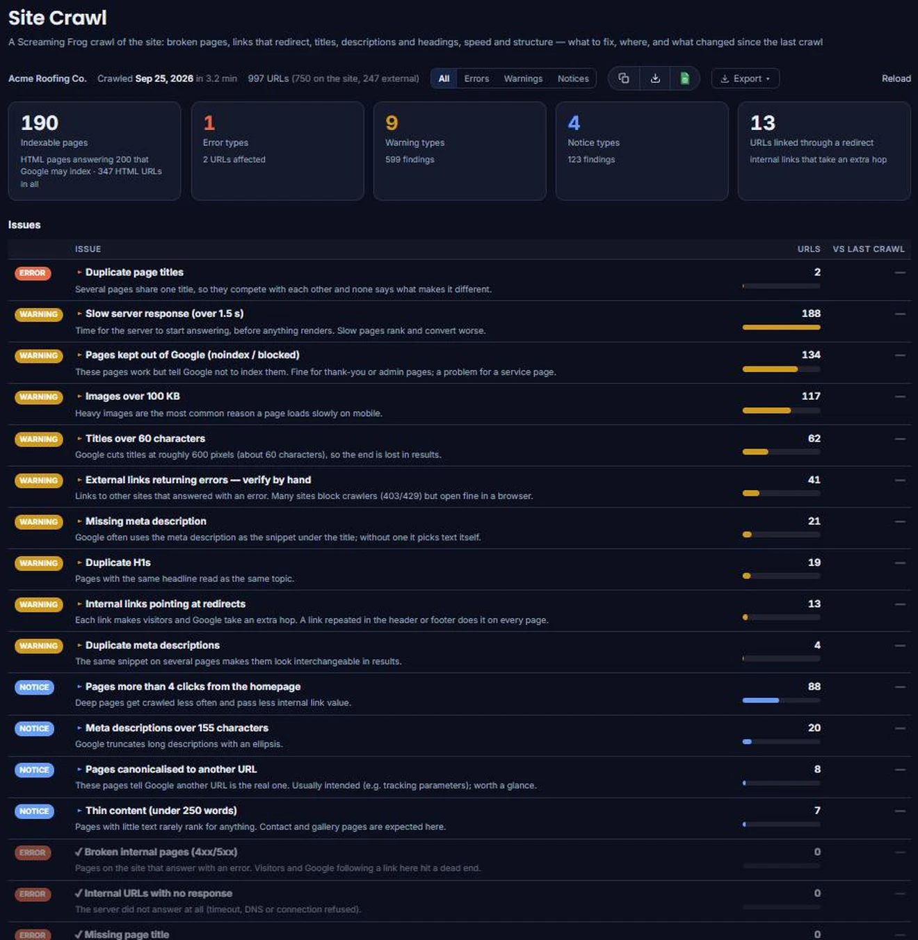Click the NOTICE badge on Thin content row

click(34, 811)
